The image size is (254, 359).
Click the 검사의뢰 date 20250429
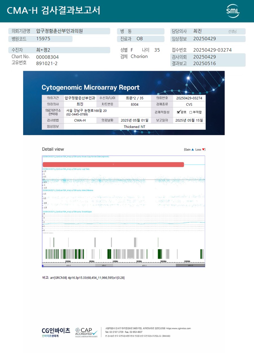[205, 57]
